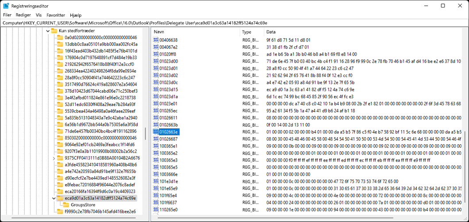Click binary value icon of 00406638
The image size is (469, 222).
(x=156, y=40)
